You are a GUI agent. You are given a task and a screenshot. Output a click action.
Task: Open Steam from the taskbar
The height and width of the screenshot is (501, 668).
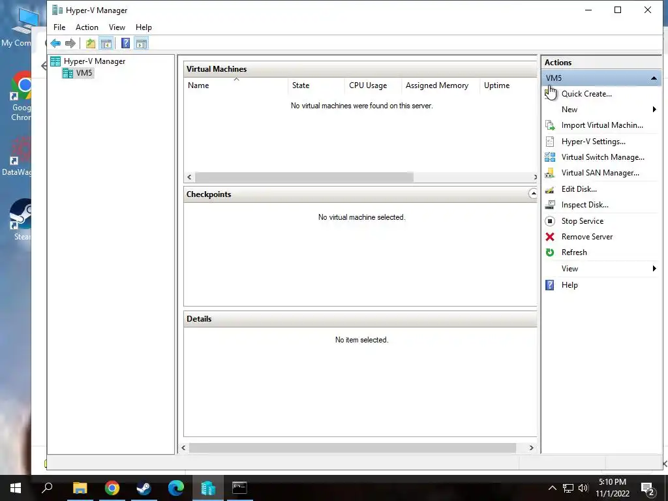[x=144, y=488]
